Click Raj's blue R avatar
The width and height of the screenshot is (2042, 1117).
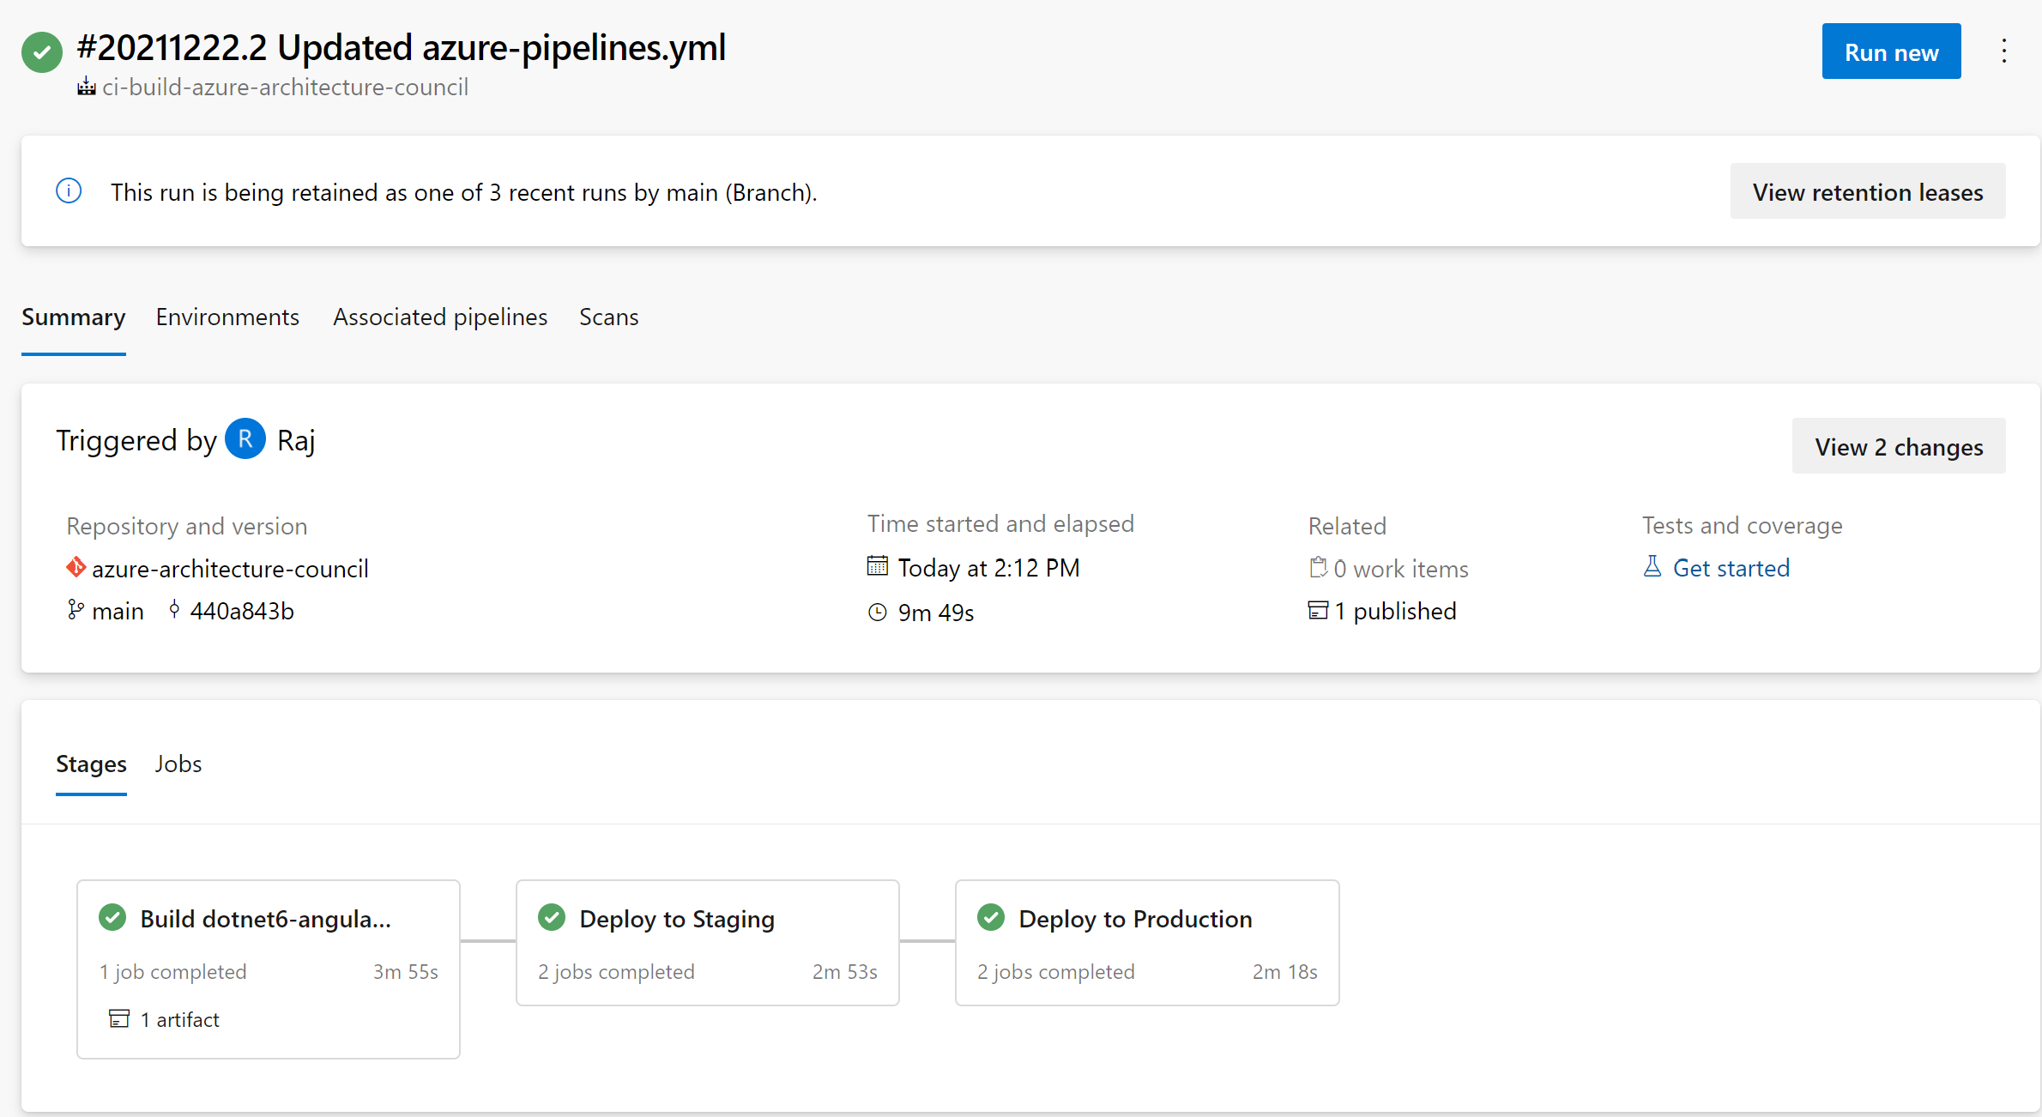(245, 439)
